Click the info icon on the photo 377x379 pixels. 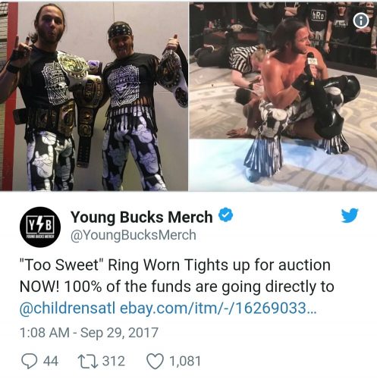[361, 21]
